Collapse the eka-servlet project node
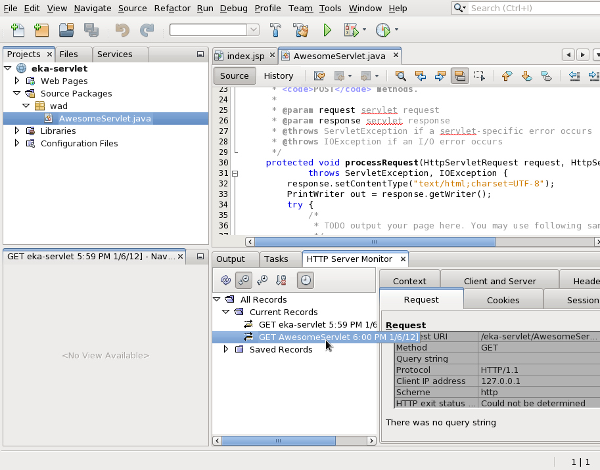This screenshot has height=470, width=600. [x=8, y=68]
